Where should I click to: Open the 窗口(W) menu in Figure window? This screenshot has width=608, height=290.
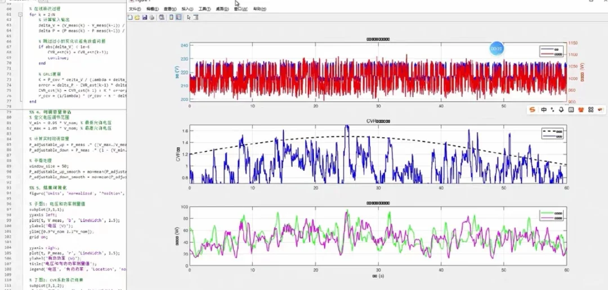(x=240, y=9)
